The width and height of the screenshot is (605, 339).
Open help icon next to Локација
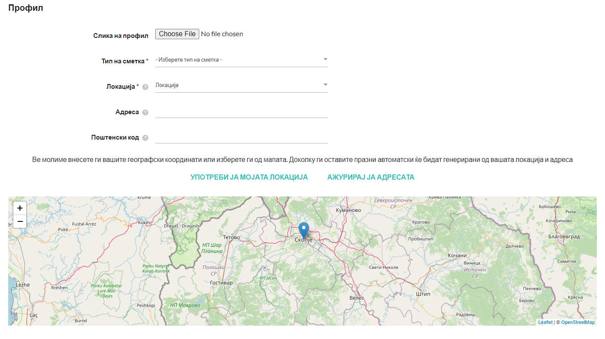[x=145, y=87]
